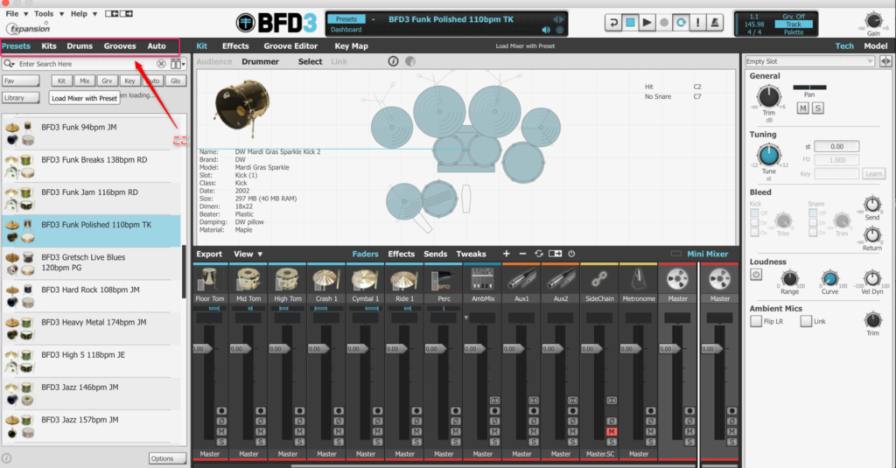The height and width of the screenshot is (468, 896).
Task: Clear the search field with X icon
Action: [x=161, y=64]
